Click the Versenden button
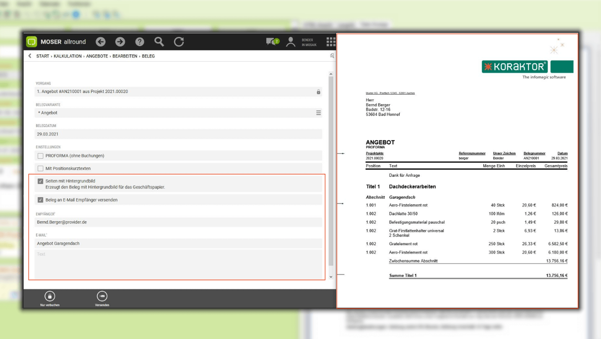The height and width of the screenshot is (339, 601). [x=102, y=299]
